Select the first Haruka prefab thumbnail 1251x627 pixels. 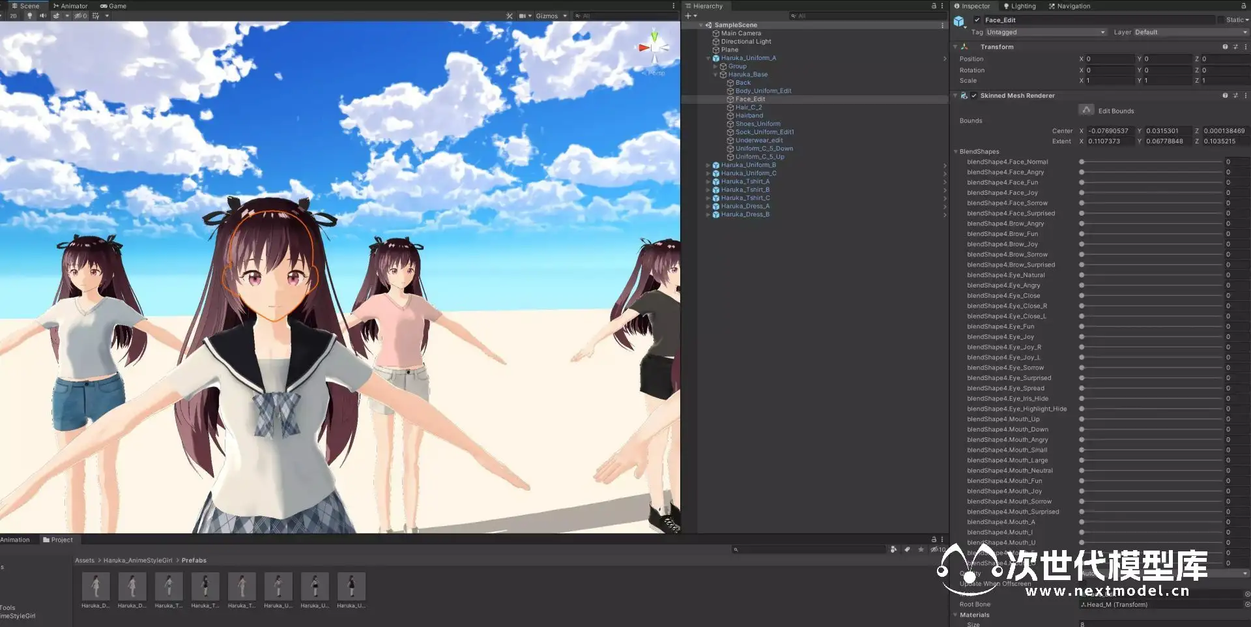[96, 586]
